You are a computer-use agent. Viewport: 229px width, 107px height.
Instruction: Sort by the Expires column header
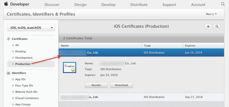coord(203,45)
